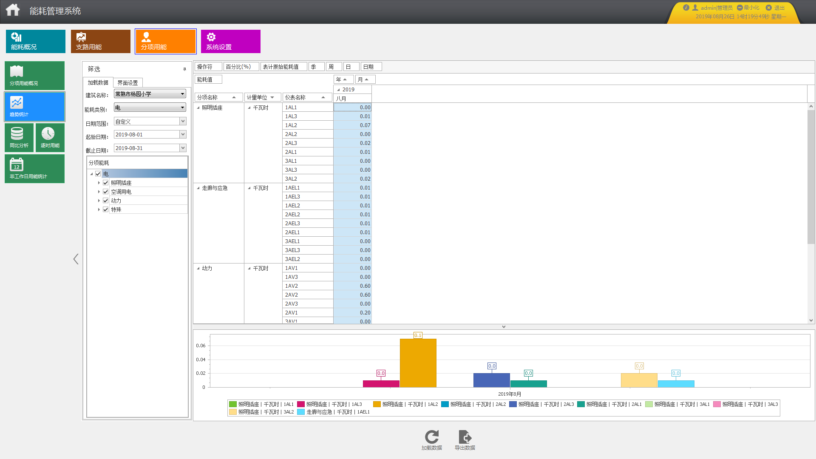The image size is (816, 459).
Task: Open the 起始日期 date dropdown
Action: click(183, 135)
